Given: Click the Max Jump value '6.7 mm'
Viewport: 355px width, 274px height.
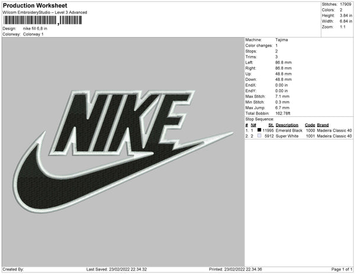Looking at the screenshot, I should [282, 107].
